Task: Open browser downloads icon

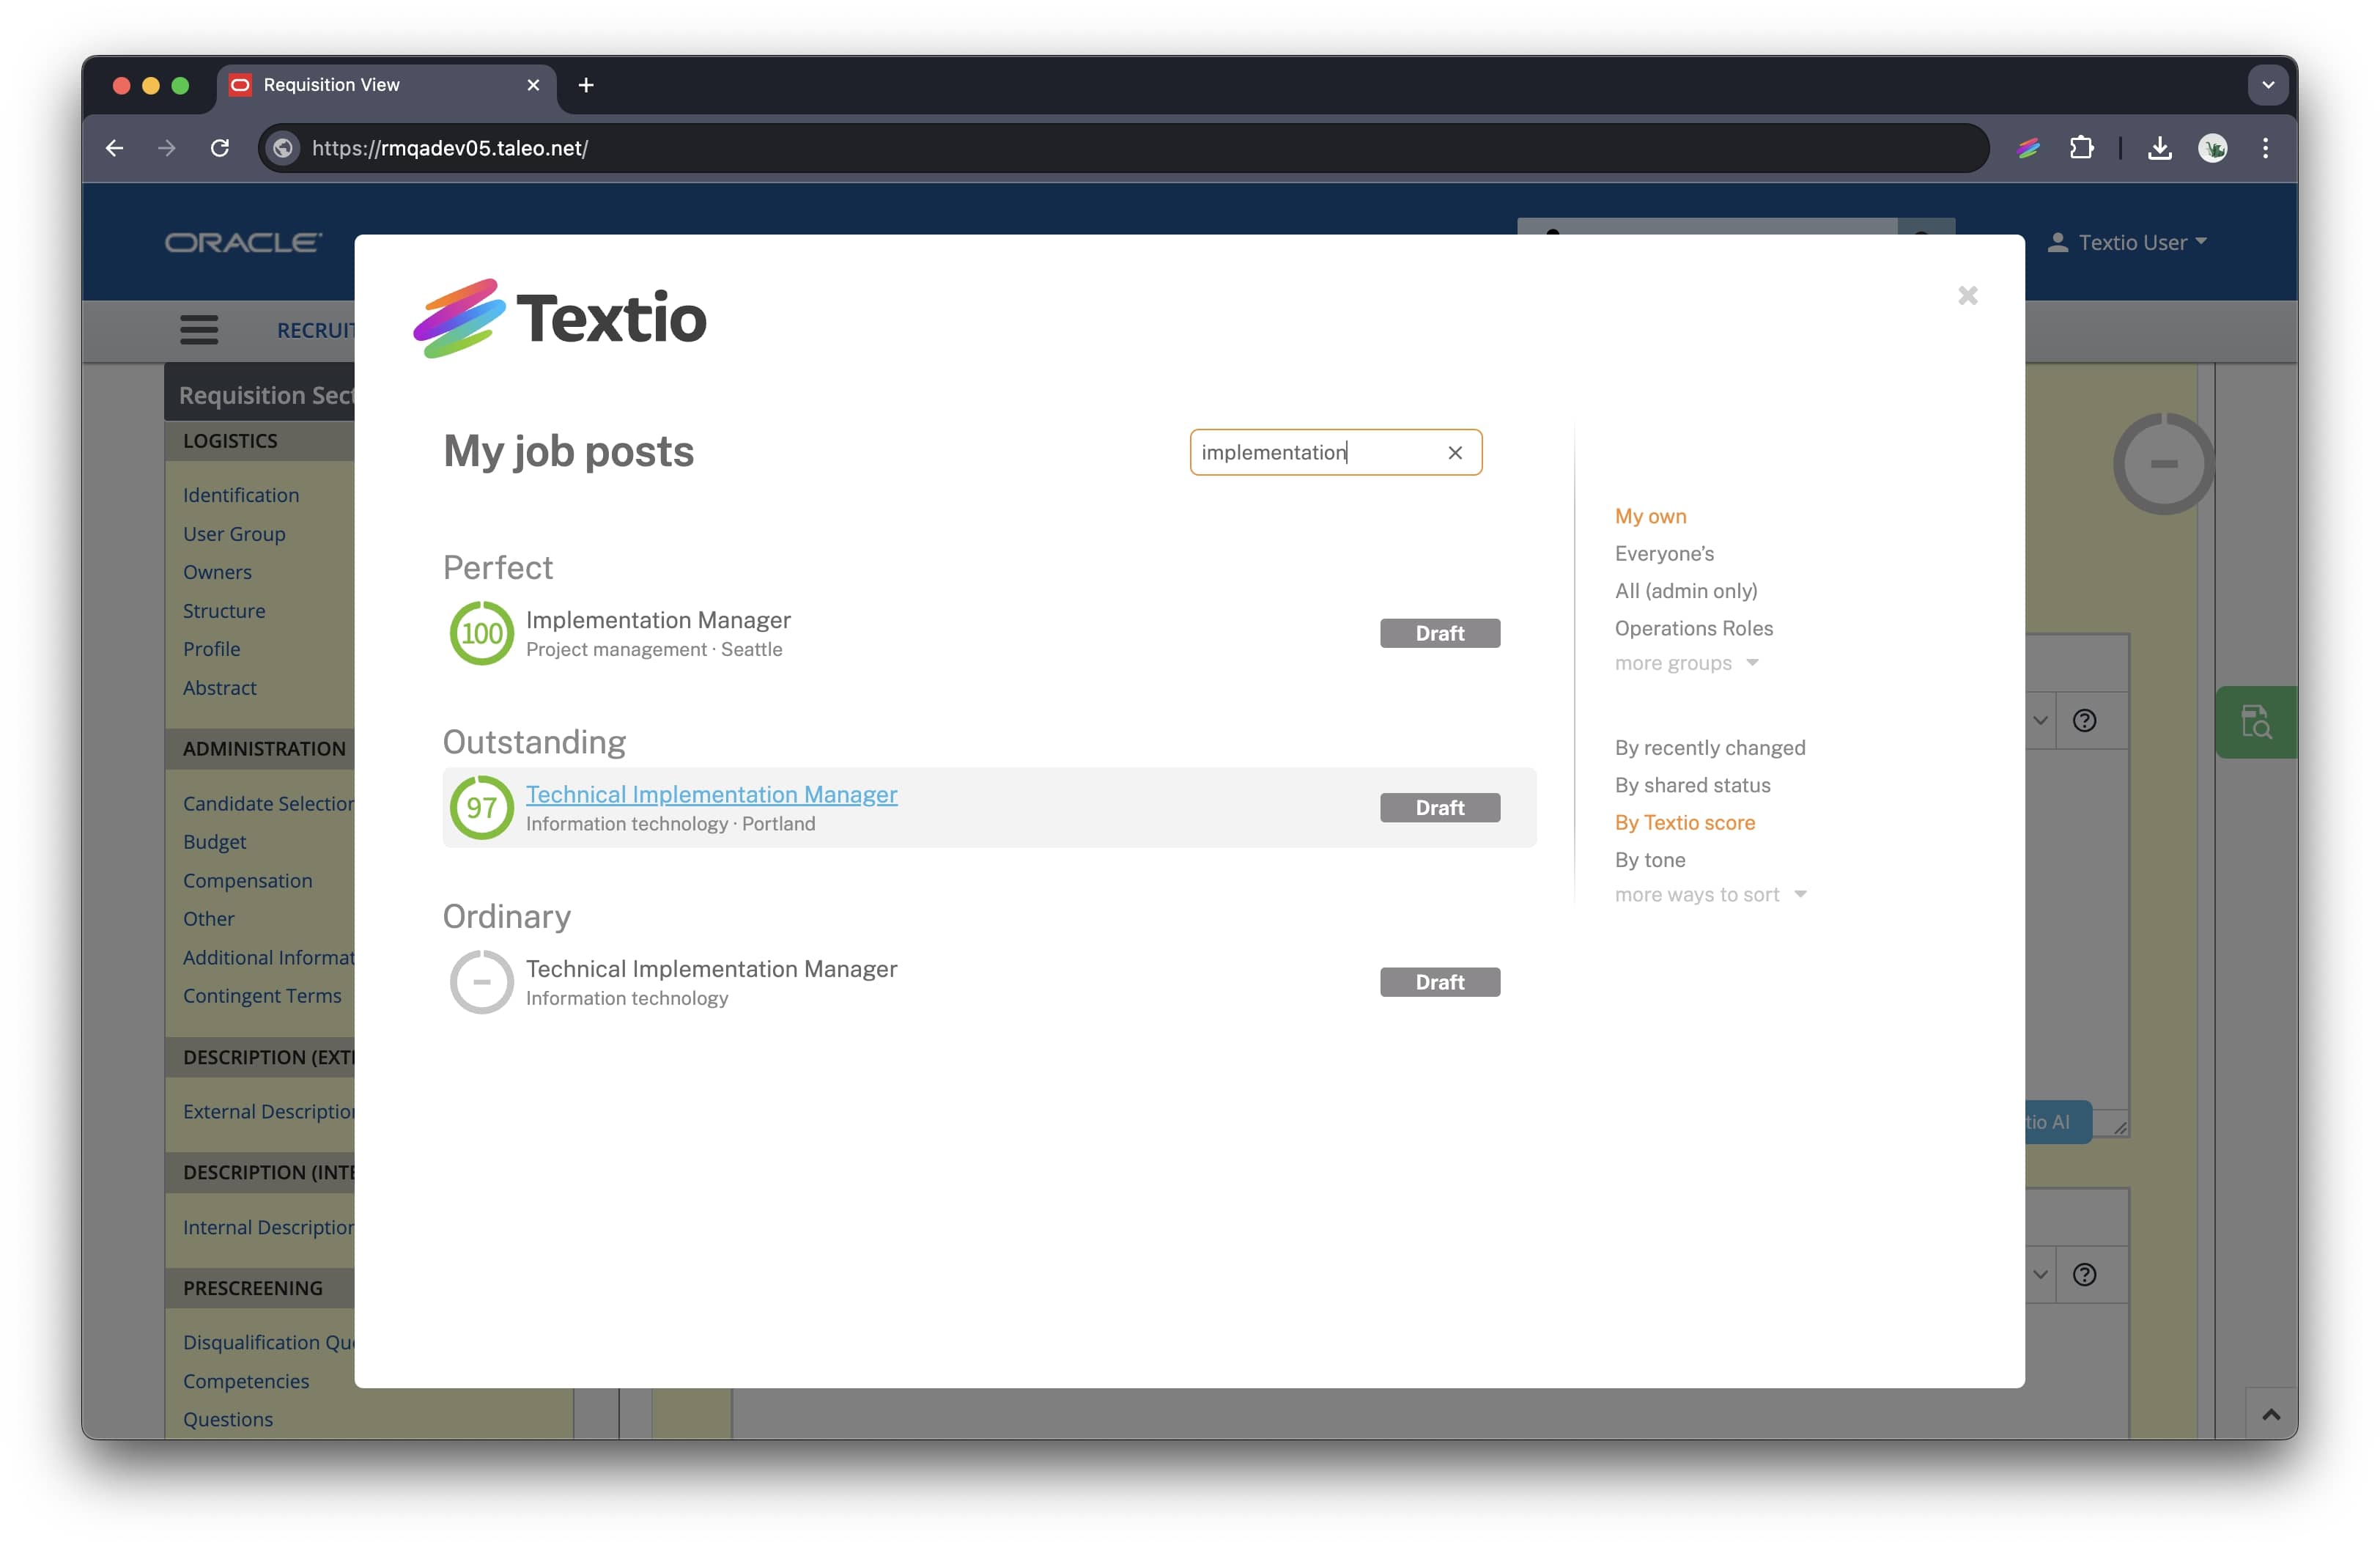Action: coord(2159,148)
